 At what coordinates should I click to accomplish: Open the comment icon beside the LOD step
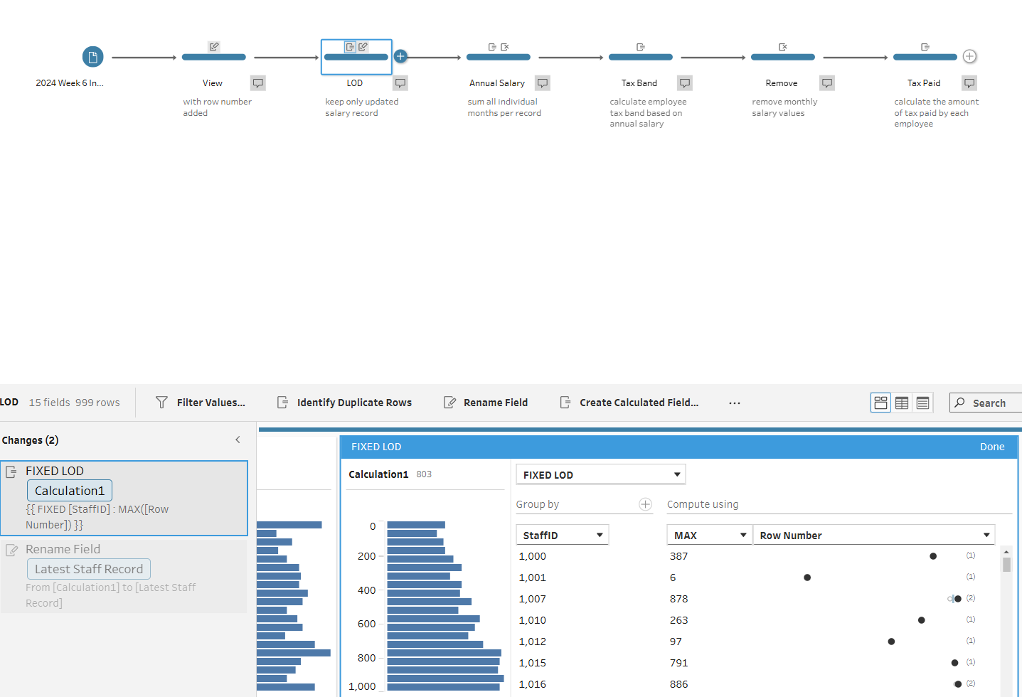400,83
